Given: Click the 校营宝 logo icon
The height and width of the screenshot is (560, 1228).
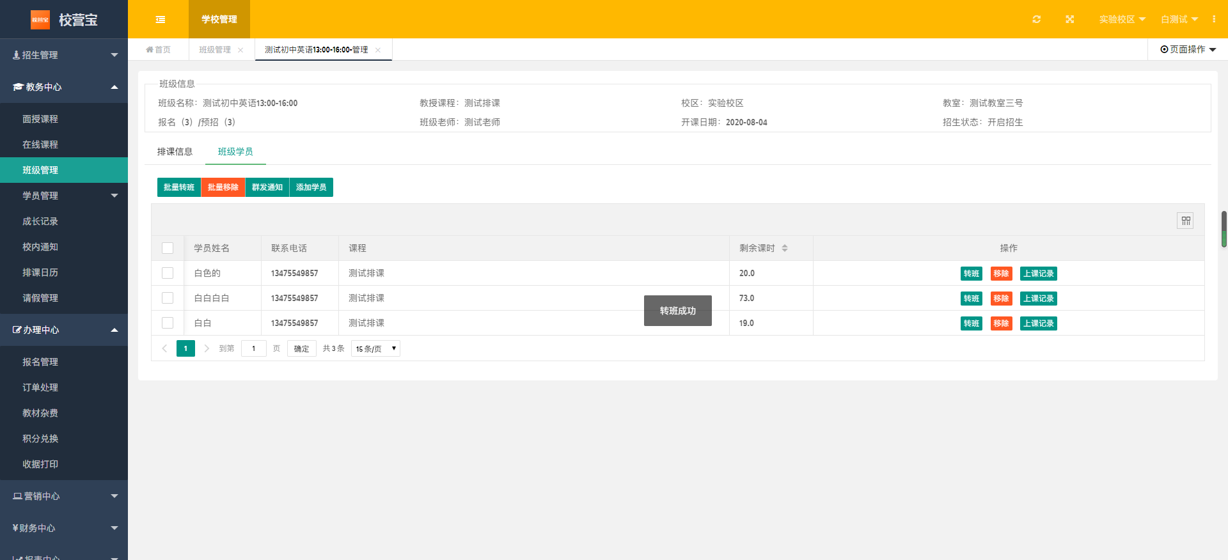Looking at the screenshot, I should [40, 20].
